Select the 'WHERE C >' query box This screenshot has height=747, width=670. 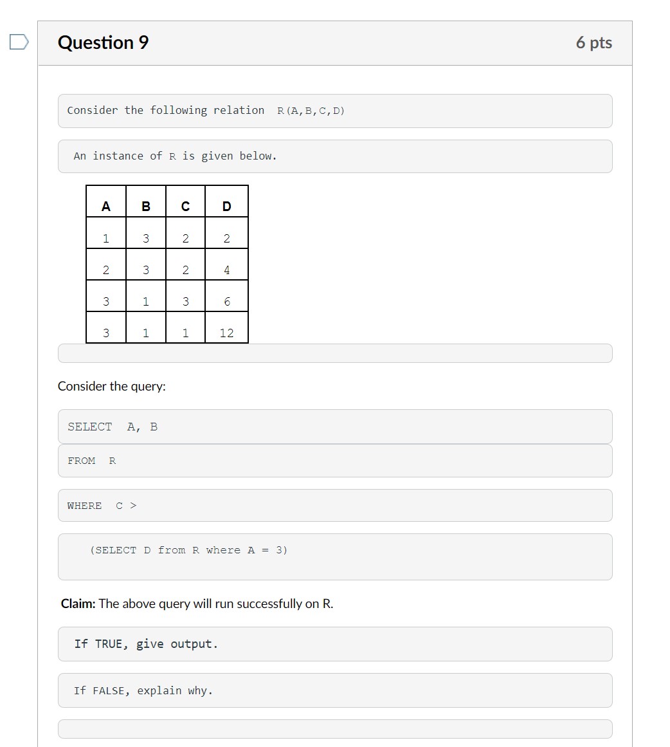(x=334, y=506)
